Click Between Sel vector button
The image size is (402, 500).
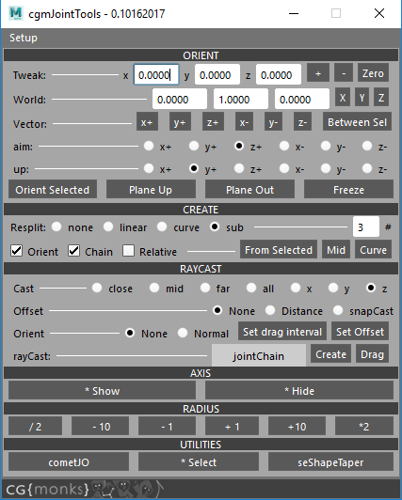tap(357, 122)
